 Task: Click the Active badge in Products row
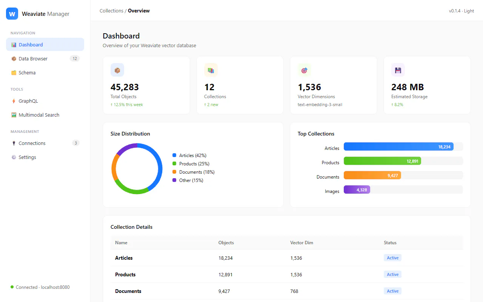click(392, 274)
